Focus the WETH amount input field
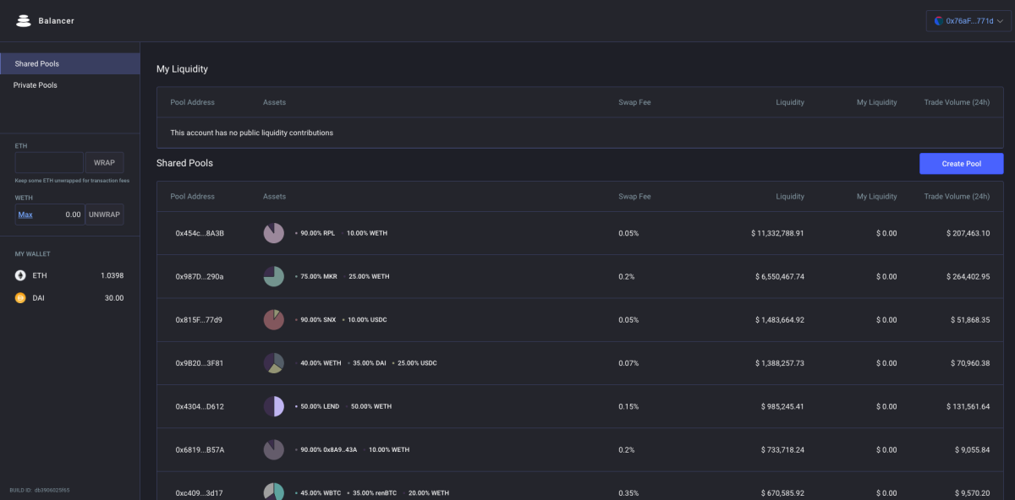The height and width of the screenshot is (500, 1015). [x=49, y=215]
